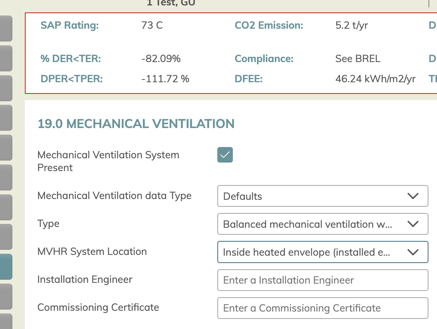Viewport: 437px width, 329px height.
Task: Select grey sidebar tab beside % DER<TER row
Action: pyautogui.click(x=6, y=58)
